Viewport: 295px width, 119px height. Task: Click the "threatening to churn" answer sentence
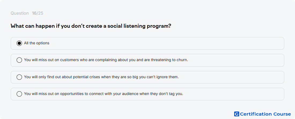point(106,60)
